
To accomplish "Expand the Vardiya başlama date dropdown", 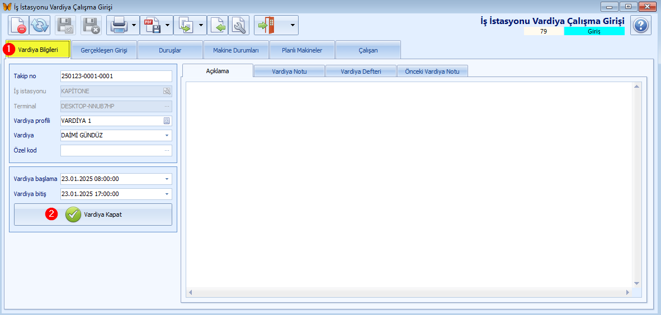I will coord(167,179).
